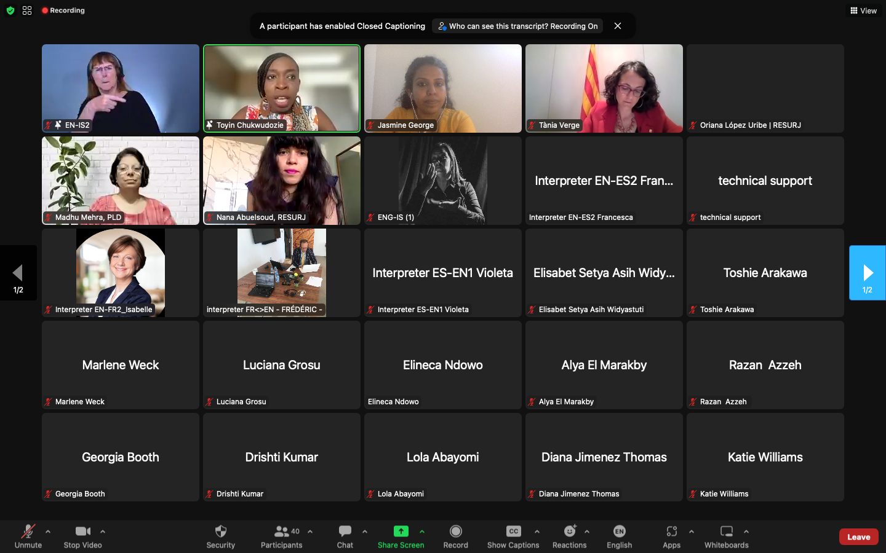Expand audio options arrow beside Unmute

[48, 531]
